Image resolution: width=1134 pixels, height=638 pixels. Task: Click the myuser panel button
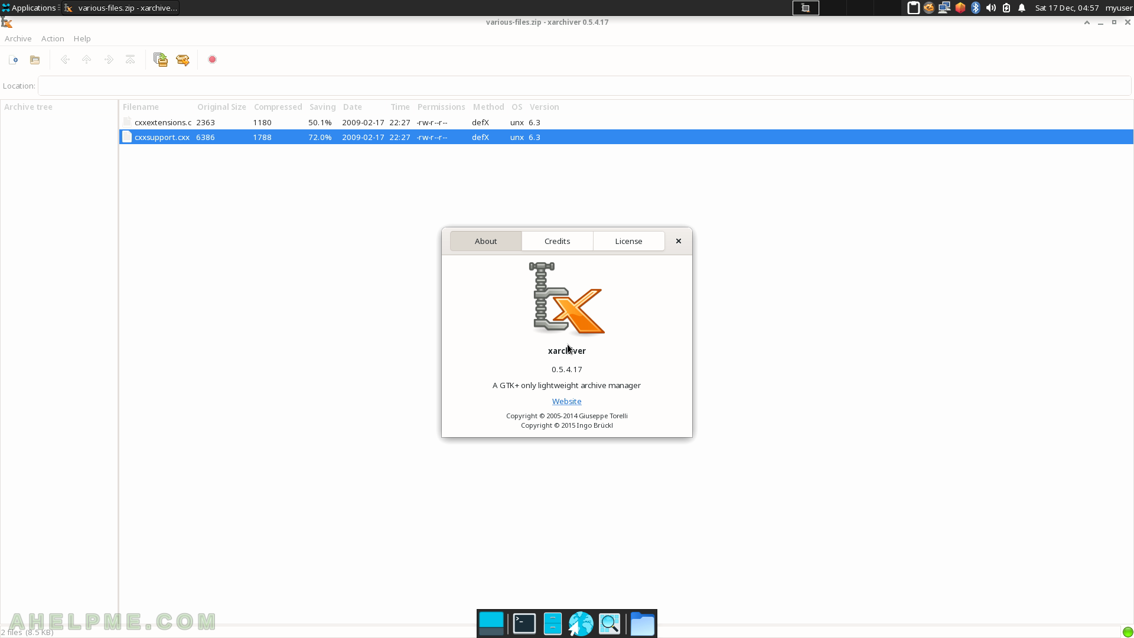pyautogui.click(x=1119, y=8)
